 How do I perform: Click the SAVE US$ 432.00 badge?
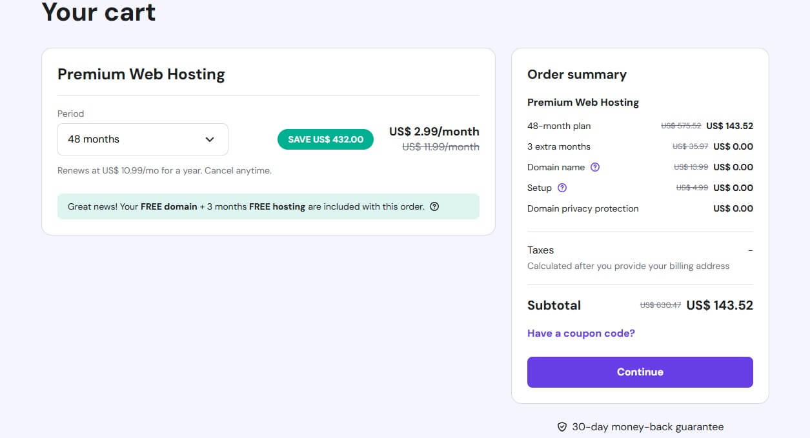pos(325,139)
